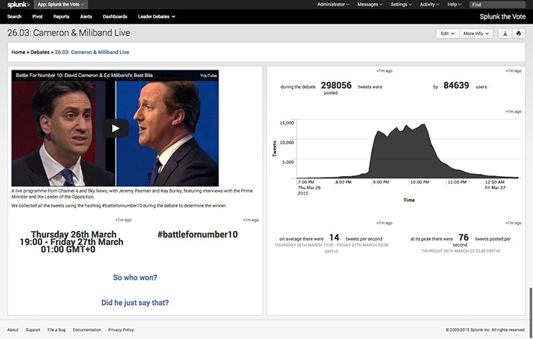This screenshot has height=339, width=533.
Task: Open the Privacy Policy link
Action: point(121,330)
